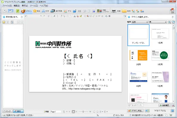The image size is (177, 118).
Task: Click the minus zoom-out button by the slider
Action: point(77,112)
